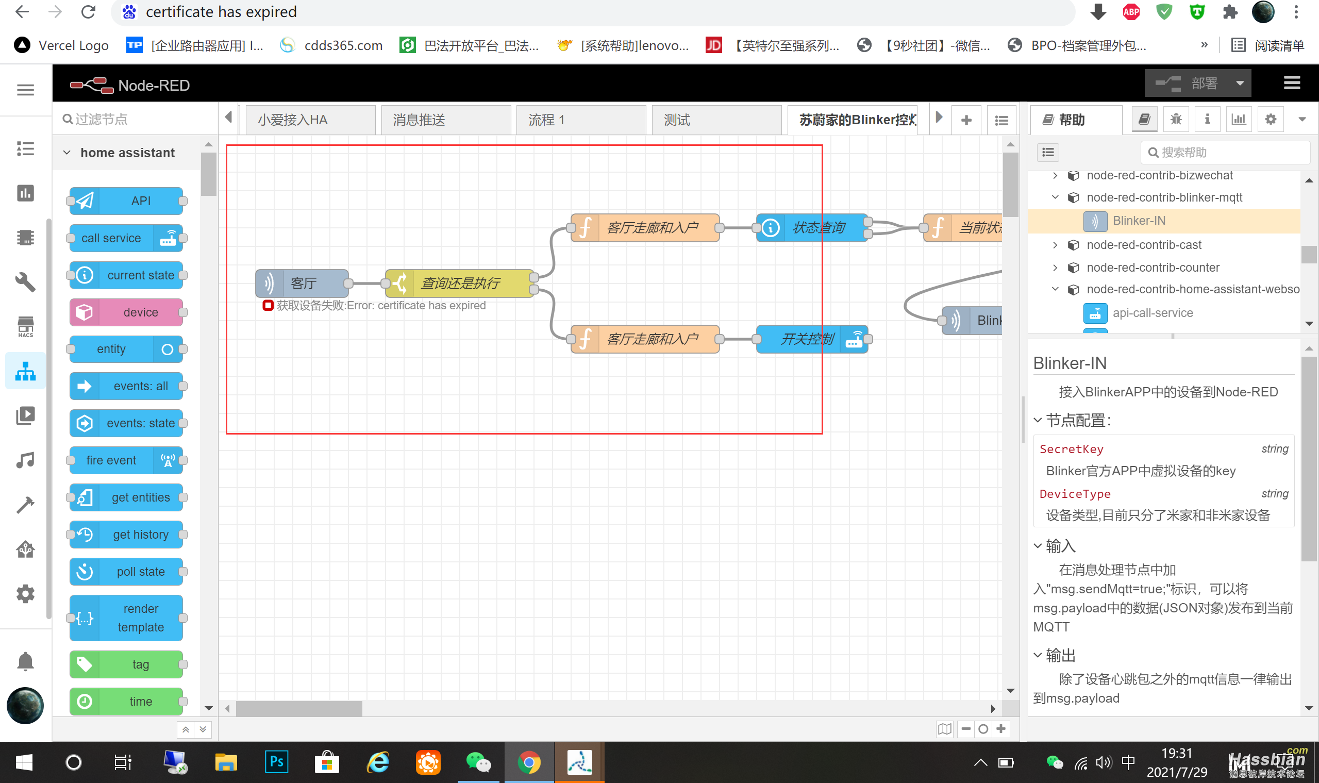Expand node-red-contrib-counter tree item
The width and height of the screenshot is (1319, 783).
point(1055,268)
